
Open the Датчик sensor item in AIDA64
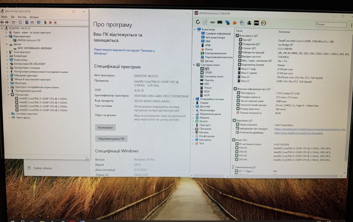coord(207,61)
